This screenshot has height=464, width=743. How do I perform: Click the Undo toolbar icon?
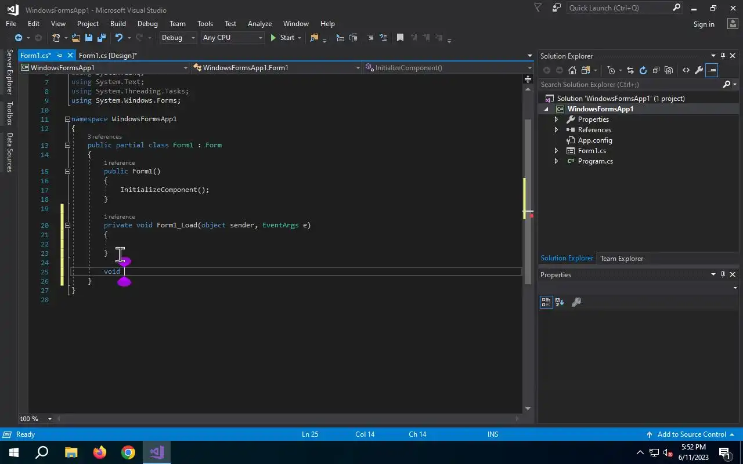pos(119,38)
